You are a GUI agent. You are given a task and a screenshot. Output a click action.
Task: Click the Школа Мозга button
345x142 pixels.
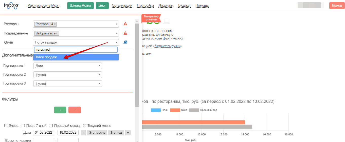pyautogui.click(x=80, y=6)
